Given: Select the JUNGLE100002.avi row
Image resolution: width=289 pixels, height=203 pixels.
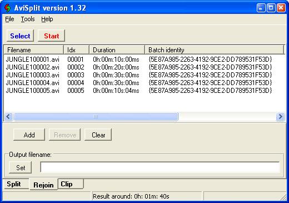Looking at the screenshot, I should [139, 67].
